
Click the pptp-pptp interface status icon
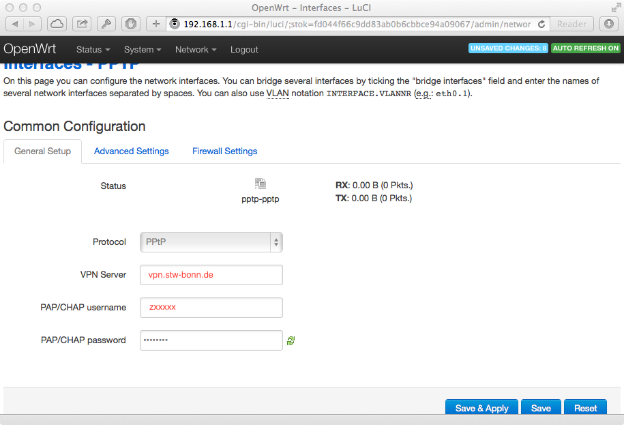click(x=261, y=184)
